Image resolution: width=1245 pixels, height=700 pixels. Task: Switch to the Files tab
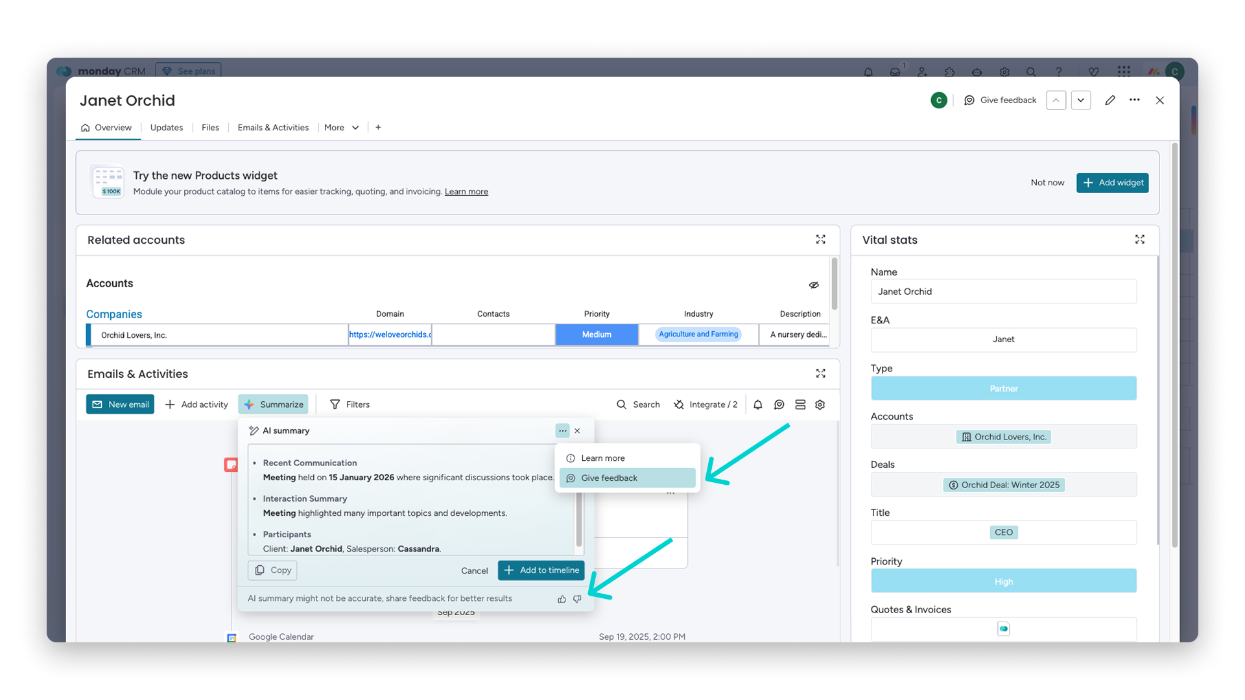210,128
